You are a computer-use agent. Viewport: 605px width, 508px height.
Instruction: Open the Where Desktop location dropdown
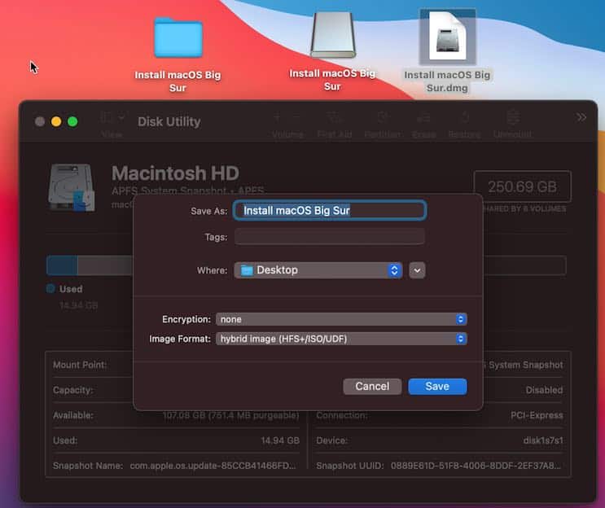318,270
